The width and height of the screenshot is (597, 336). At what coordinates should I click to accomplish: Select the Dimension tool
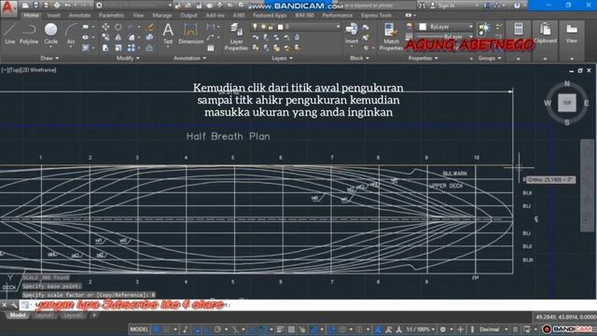click(190, 34)
